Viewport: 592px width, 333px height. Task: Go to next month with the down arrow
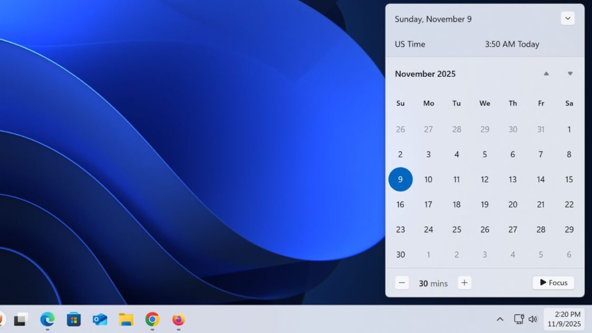(570, 74)
